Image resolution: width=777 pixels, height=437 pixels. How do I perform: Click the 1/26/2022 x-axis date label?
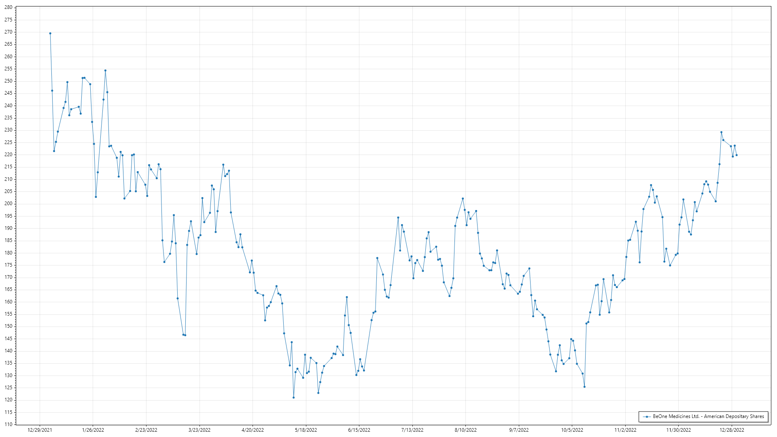pyautogui.click(x=93, y=430)
